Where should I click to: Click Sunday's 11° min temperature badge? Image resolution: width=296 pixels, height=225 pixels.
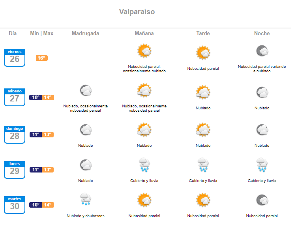point(36,135)
